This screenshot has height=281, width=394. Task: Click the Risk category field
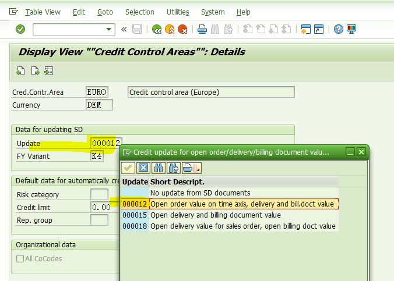pos(99,194)
